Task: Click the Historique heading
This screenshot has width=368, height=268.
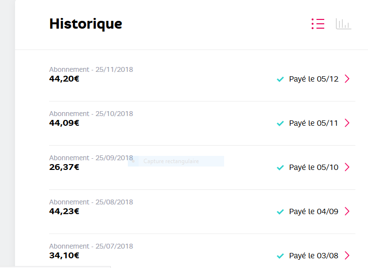Action: tap(86, 24)
